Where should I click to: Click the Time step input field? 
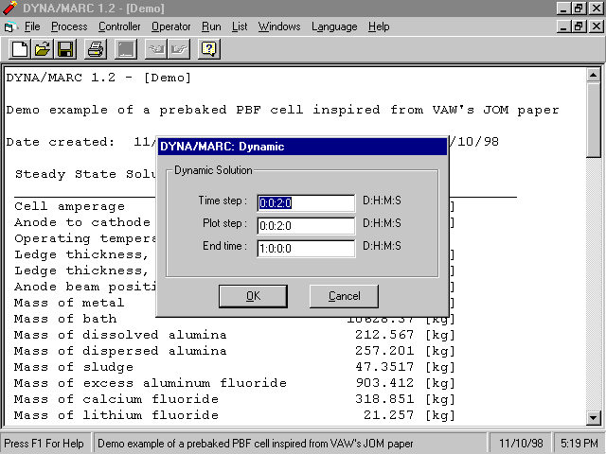(x=306, y=202)
